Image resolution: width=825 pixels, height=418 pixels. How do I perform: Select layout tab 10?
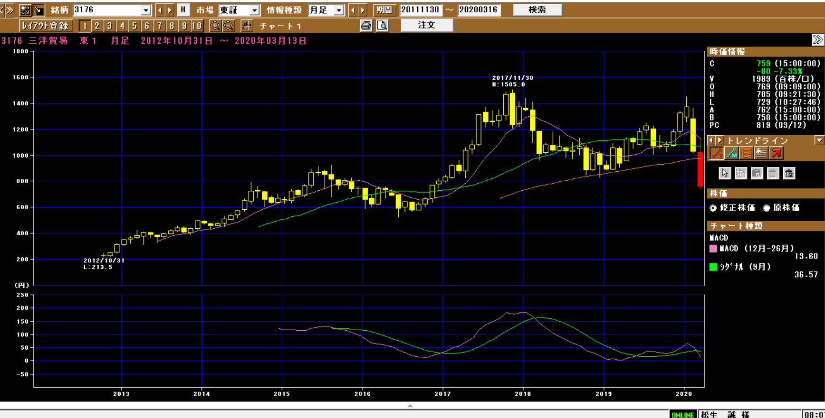click(x=197, y=26)
